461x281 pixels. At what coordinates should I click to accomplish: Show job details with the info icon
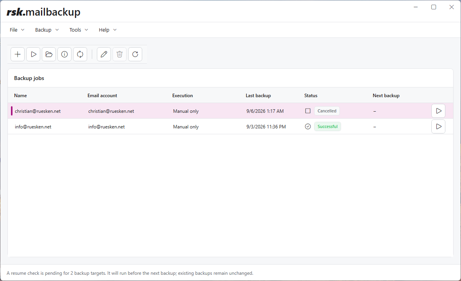point(64,54)
